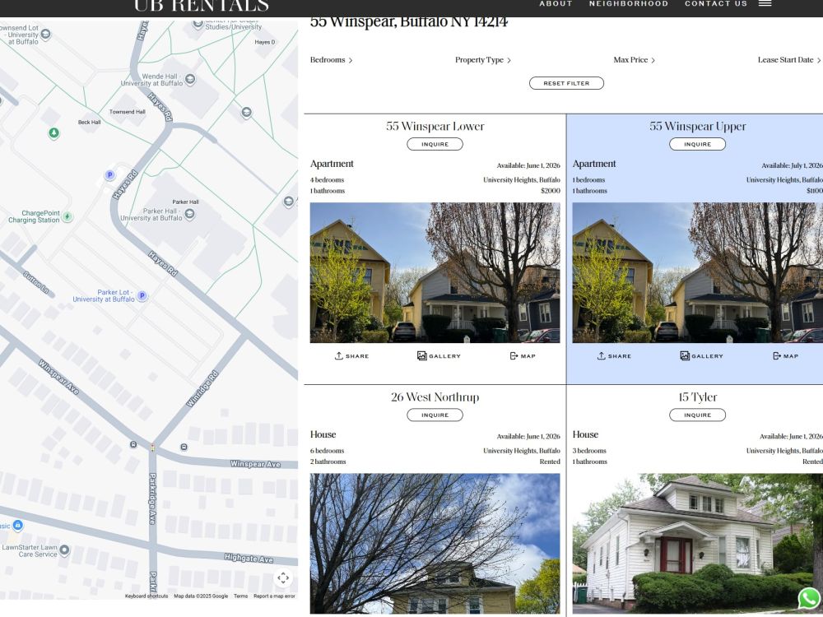Image resolution: width=823 pixels, height=617 pixels.
Task: Open gallery for 55 Winspear Lower
Action: [439, 355]
